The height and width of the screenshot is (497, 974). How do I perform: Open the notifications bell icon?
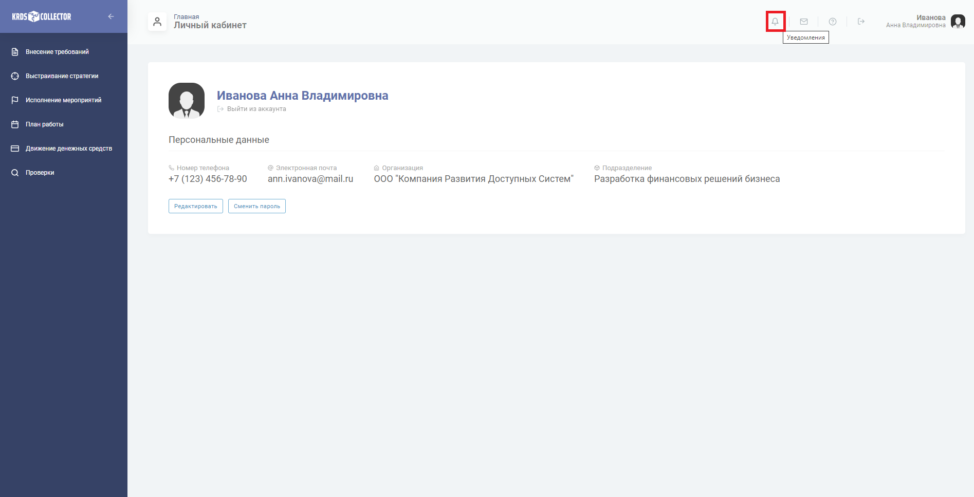[775, 22]
